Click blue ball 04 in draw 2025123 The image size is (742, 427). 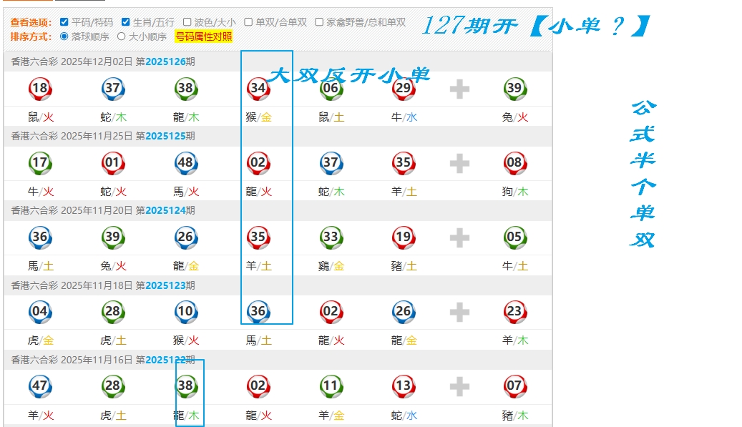click(40, 312)
